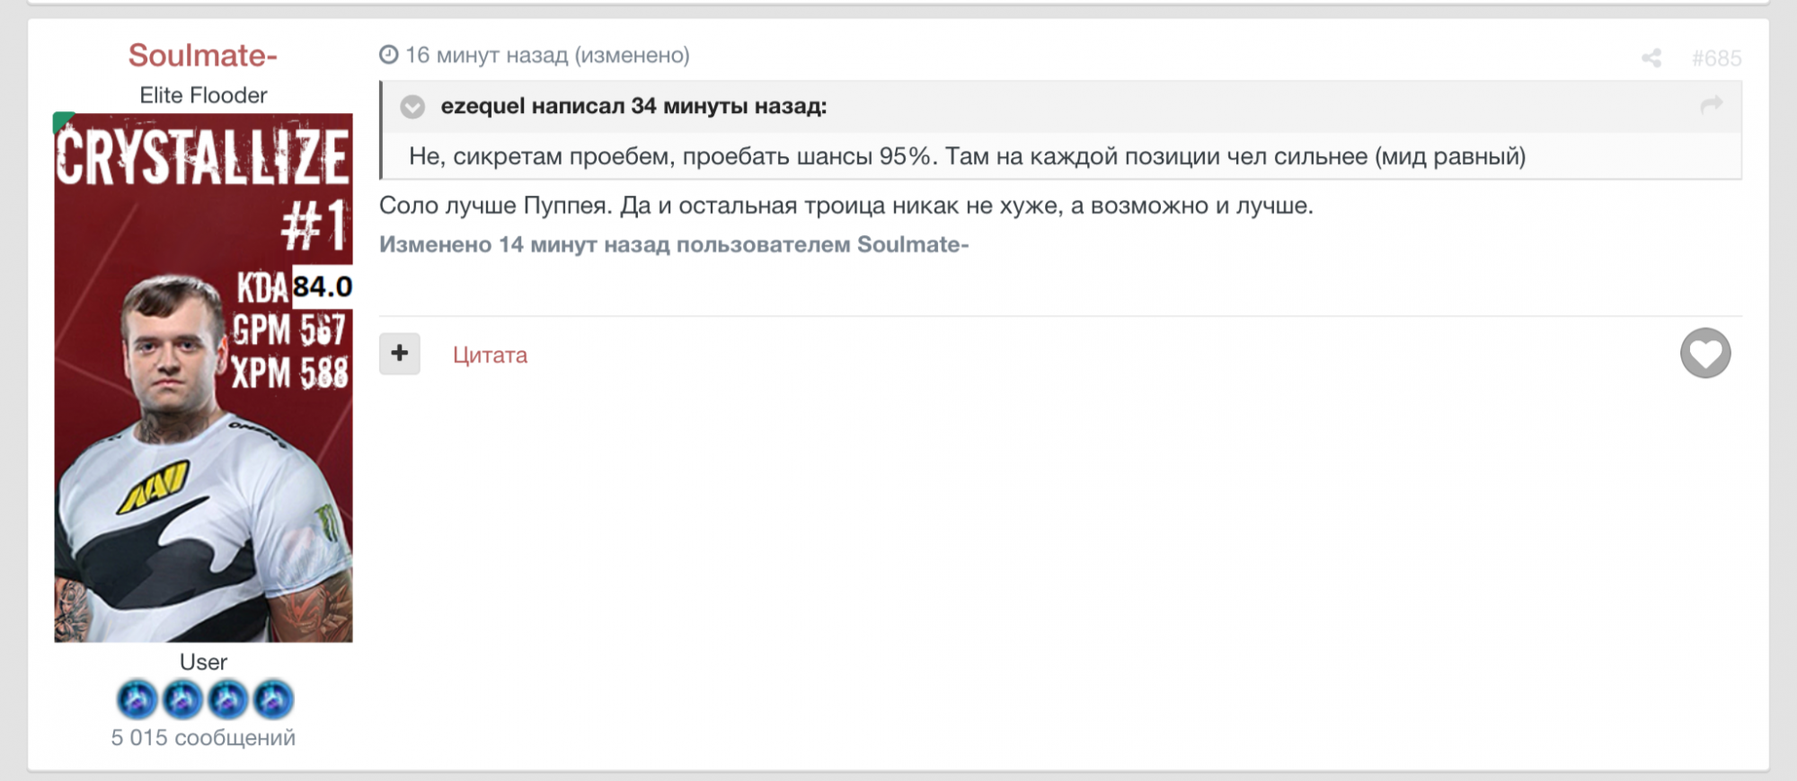The width and height of the screenshot is (1797, 781).
Task: Click the edit note 'Изменено 14 минут назад'
Action: [674, 242]
